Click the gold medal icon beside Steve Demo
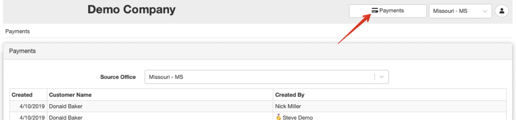 click(x=278, y=117)
